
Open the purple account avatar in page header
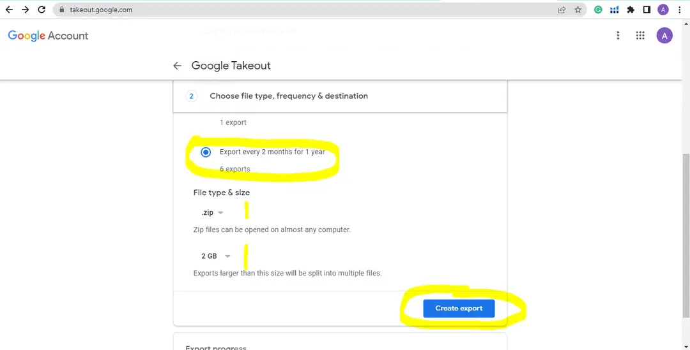tap(664, 36)
